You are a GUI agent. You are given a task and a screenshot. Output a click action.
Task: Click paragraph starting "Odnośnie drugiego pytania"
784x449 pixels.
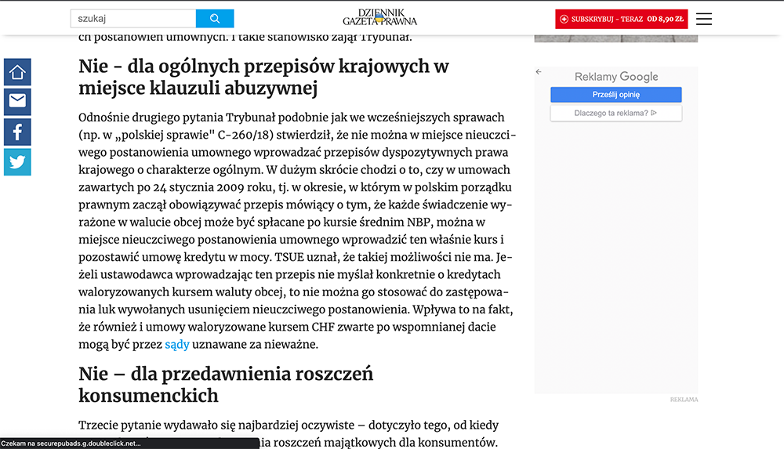click(297, 230)
